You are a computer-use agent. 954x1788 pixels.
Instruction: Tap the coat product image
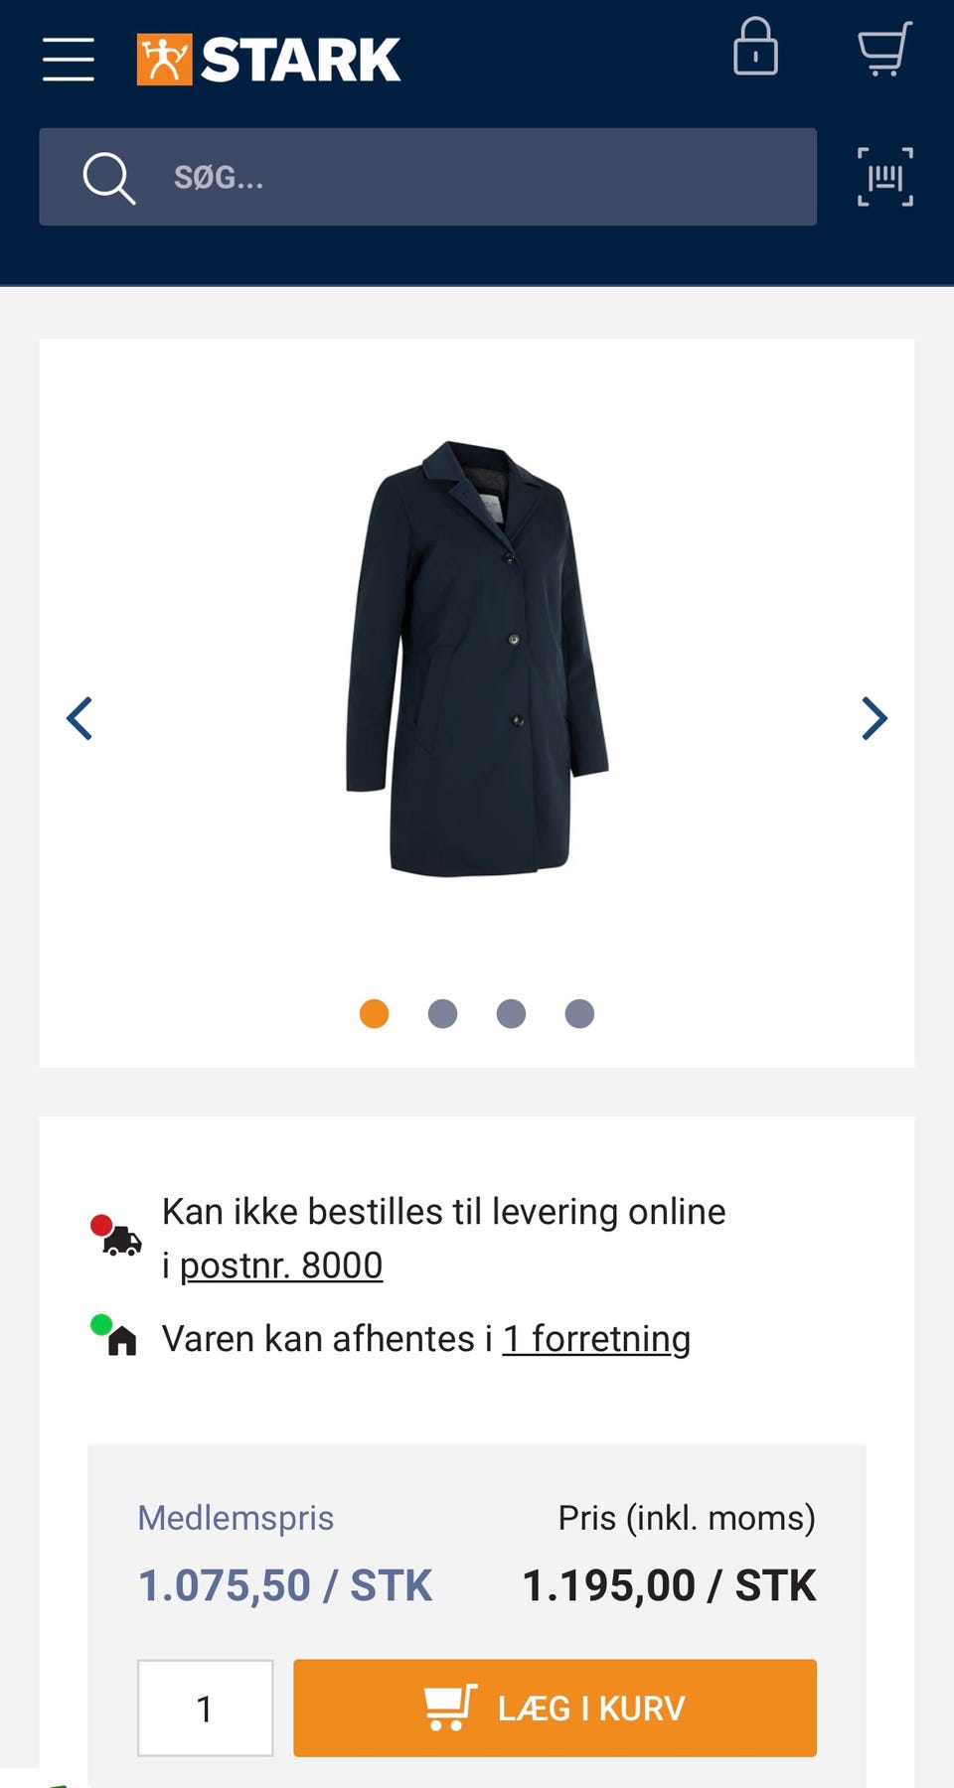point(477,659)
